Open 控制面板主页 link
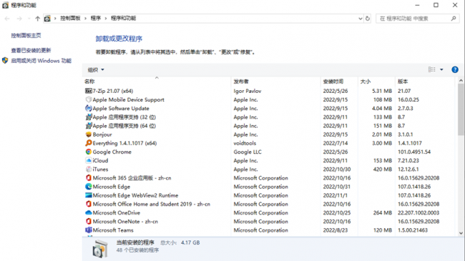This screenshot has width=465, height=261. pyautogui.click(x=26, y=35)
